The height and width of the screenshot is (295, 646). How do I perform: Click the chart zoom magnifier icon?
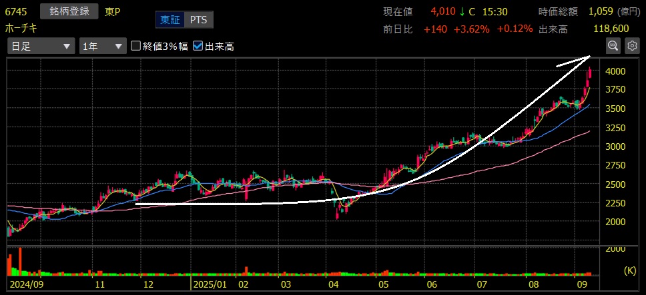click(x=613, y=45)
